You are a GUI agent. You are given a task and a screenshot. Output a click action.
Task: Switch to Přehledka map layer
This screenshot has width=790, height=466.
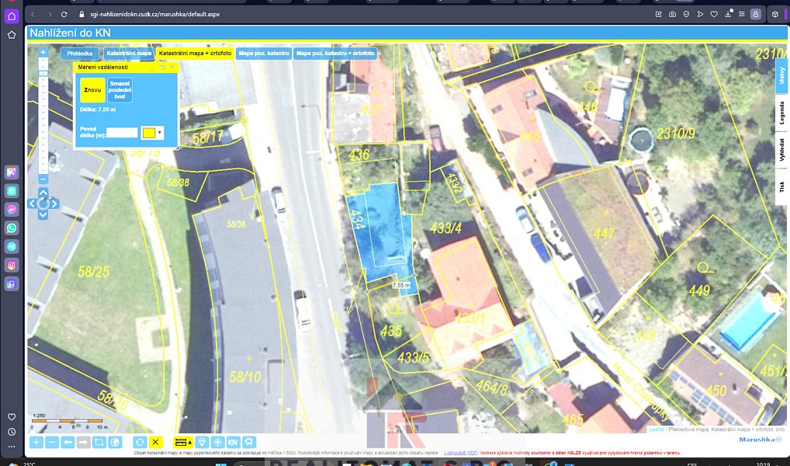pyautogui.click(x=80, y=54)
